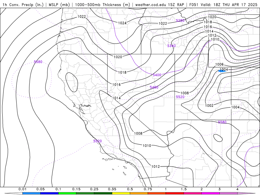Screen dimensions: 260x195
Task: Click the '1h Conv. Precip (in.)' title text
Action: pyautogui.click(x=23, y=5)
